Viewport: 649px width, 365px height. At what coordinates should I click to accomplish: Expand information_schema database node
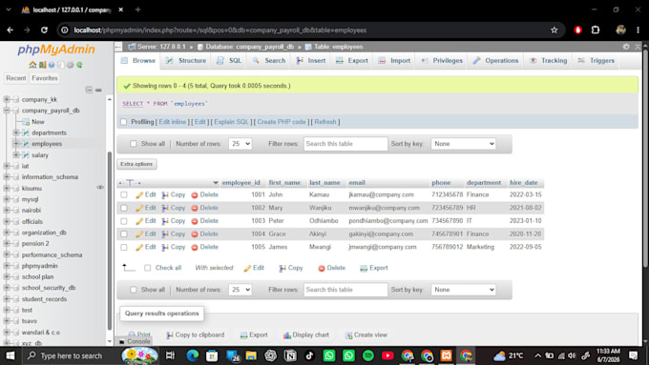(7, 177)
